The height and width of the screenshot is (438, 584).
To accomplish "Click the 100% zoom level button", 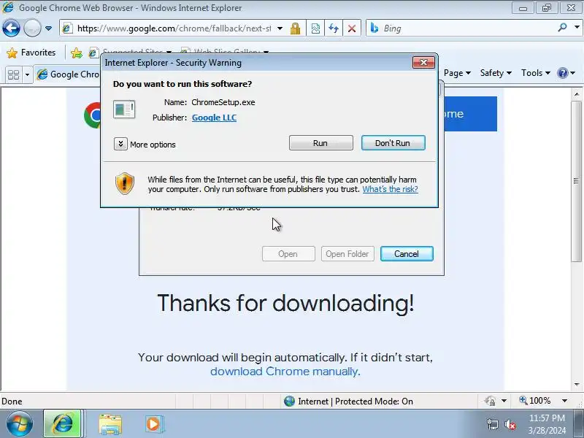I will click(x=535, y=401).
